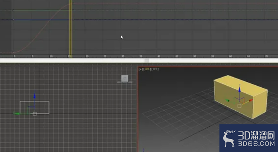278x152 pixels.
Task: Click frame 40 on curve editor ruler
Action: [159, 56]
